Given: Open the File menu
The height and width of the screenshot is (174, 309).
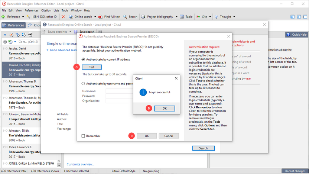Looking at the screenshot, I should 4,10.
